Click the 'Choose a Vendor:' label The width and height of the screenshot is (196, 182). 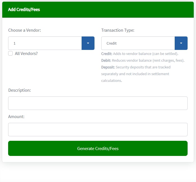[x=24, y=30]
